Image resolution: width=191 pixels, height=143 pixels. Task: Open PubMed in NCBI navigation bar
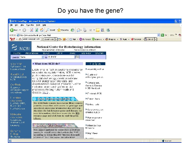pyautogui.click(x=18, y=53)
